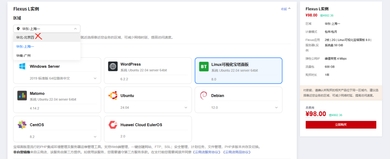Click the 立即购买 purchase button

[x=341, y=124]
